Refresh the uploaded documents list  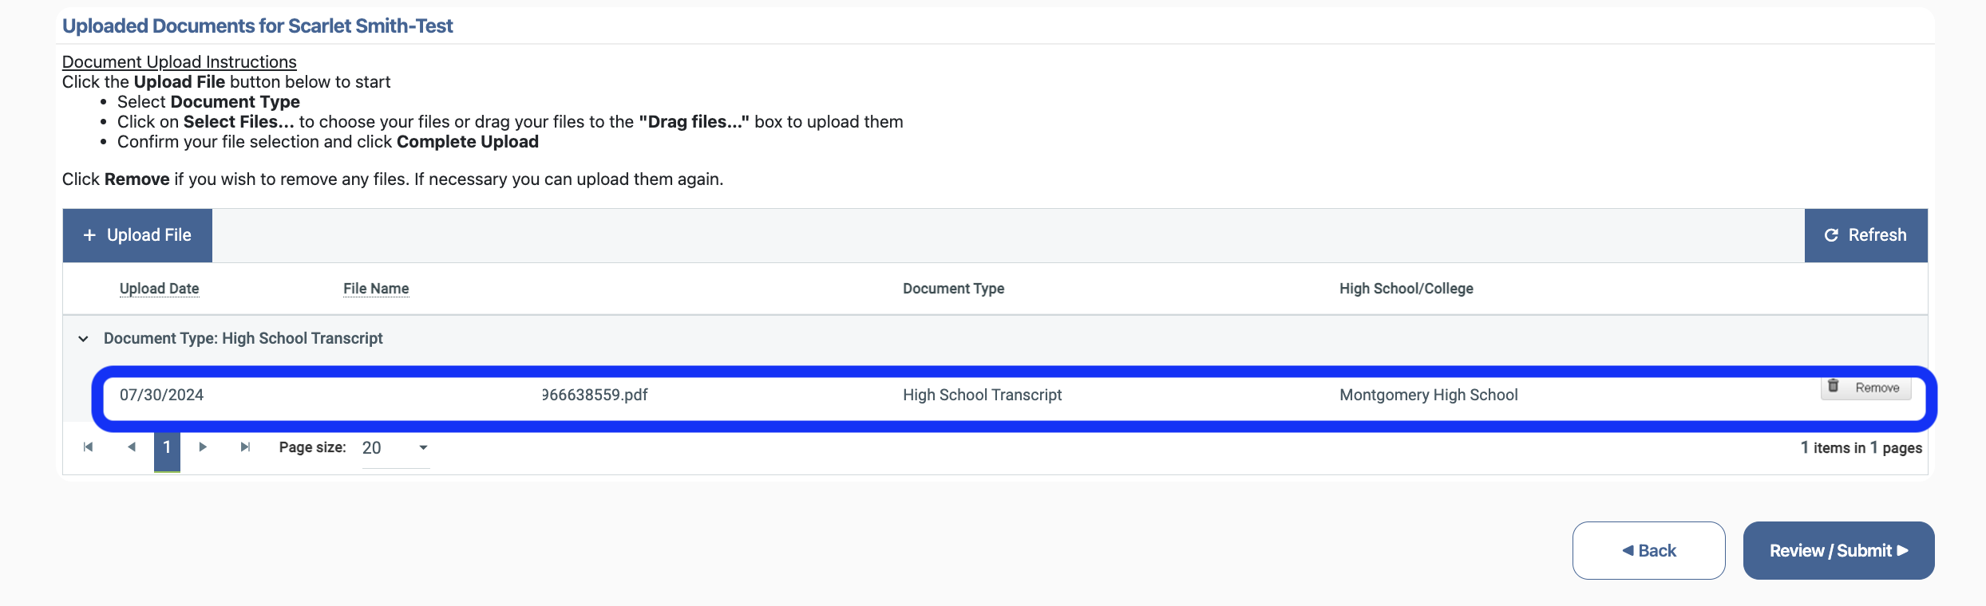(1865, 235)
